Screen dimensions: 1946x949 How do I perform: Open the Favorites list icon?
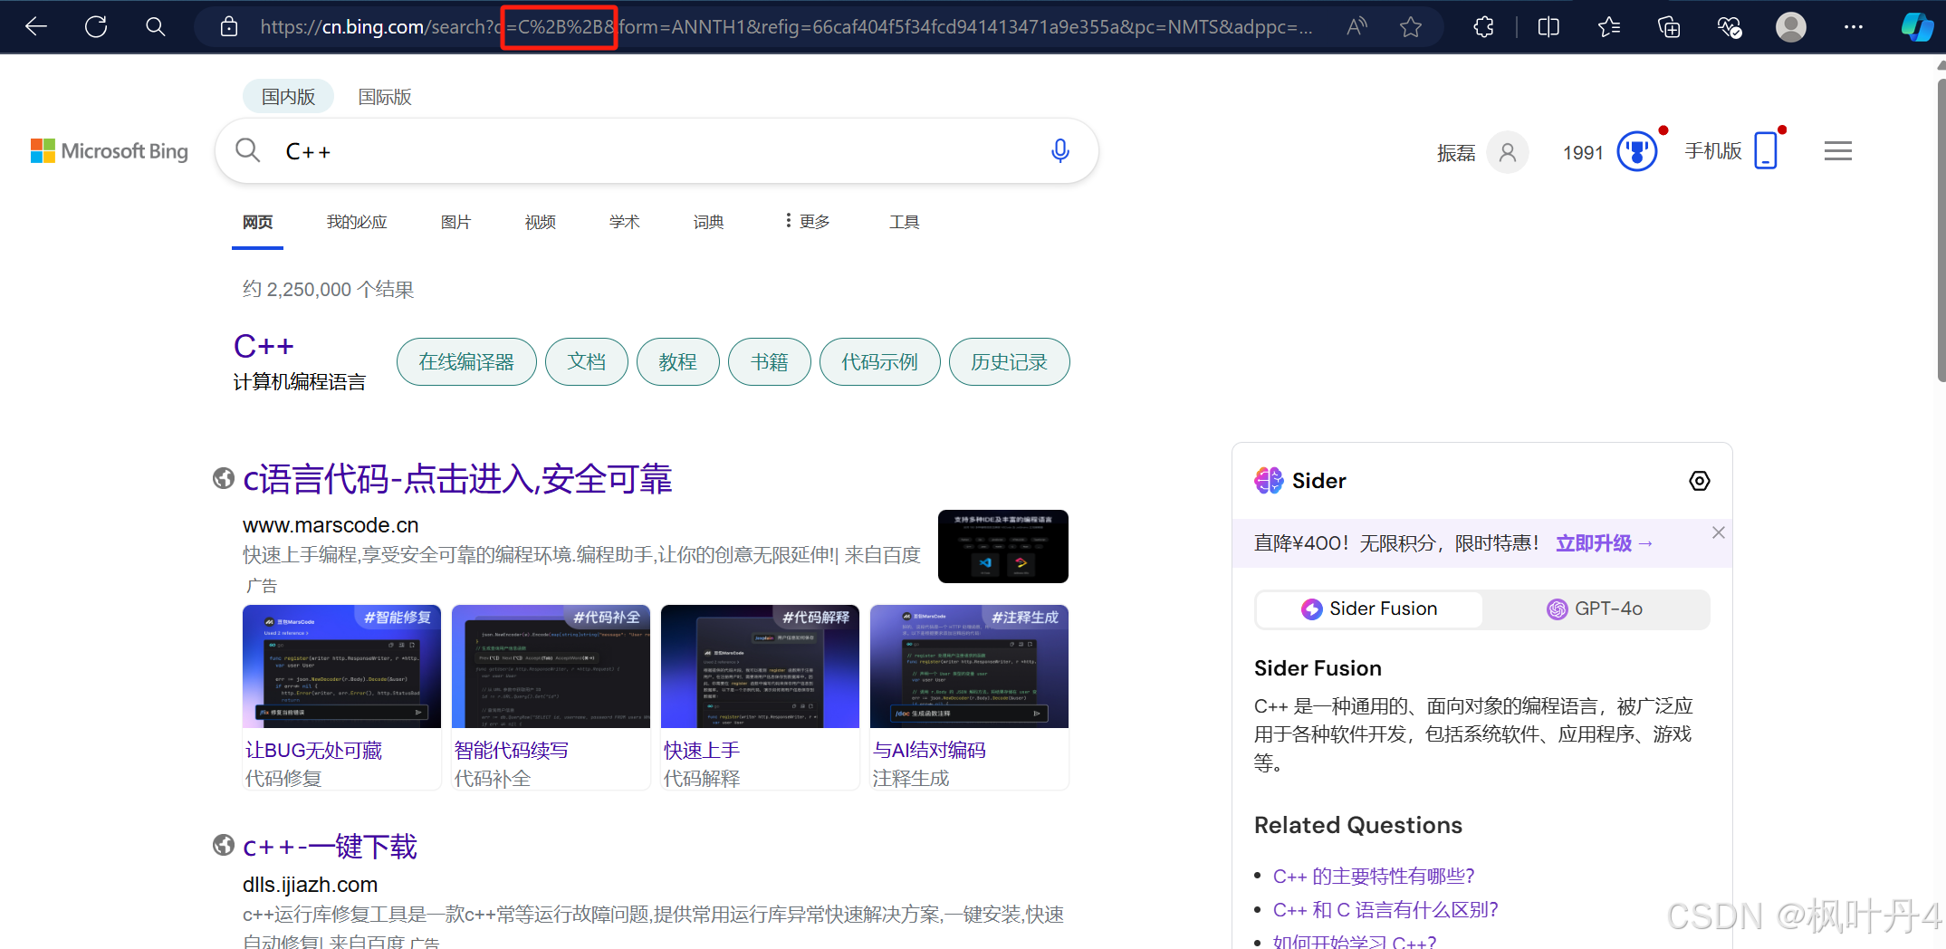pyautogui.click(x=1609, y=27)
